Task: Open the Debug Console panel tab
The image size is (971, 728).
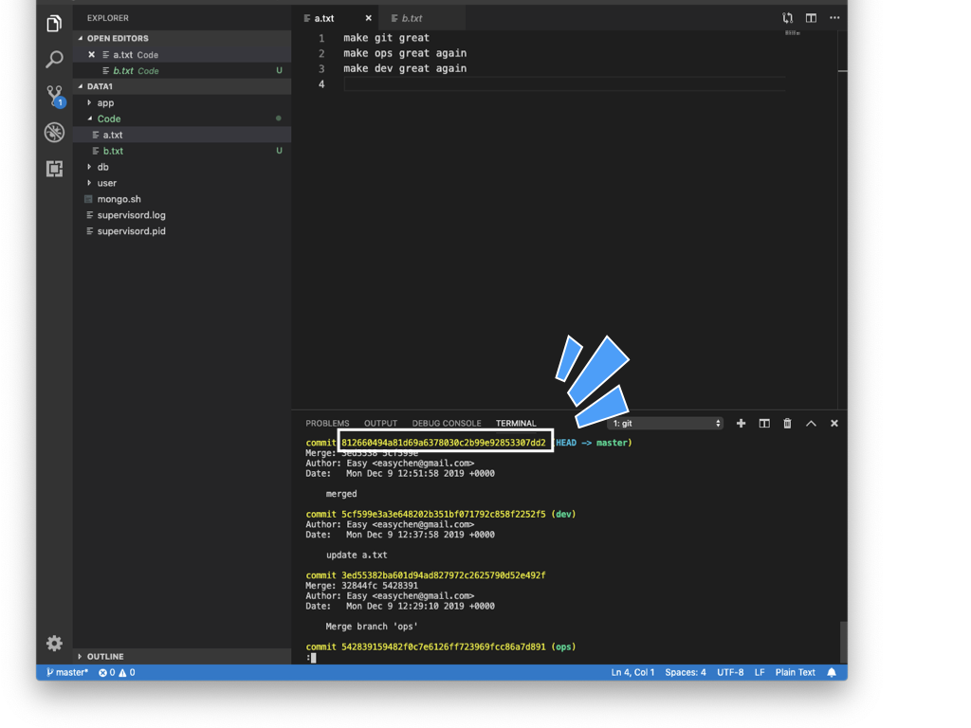Action: (x=447, y=424)
